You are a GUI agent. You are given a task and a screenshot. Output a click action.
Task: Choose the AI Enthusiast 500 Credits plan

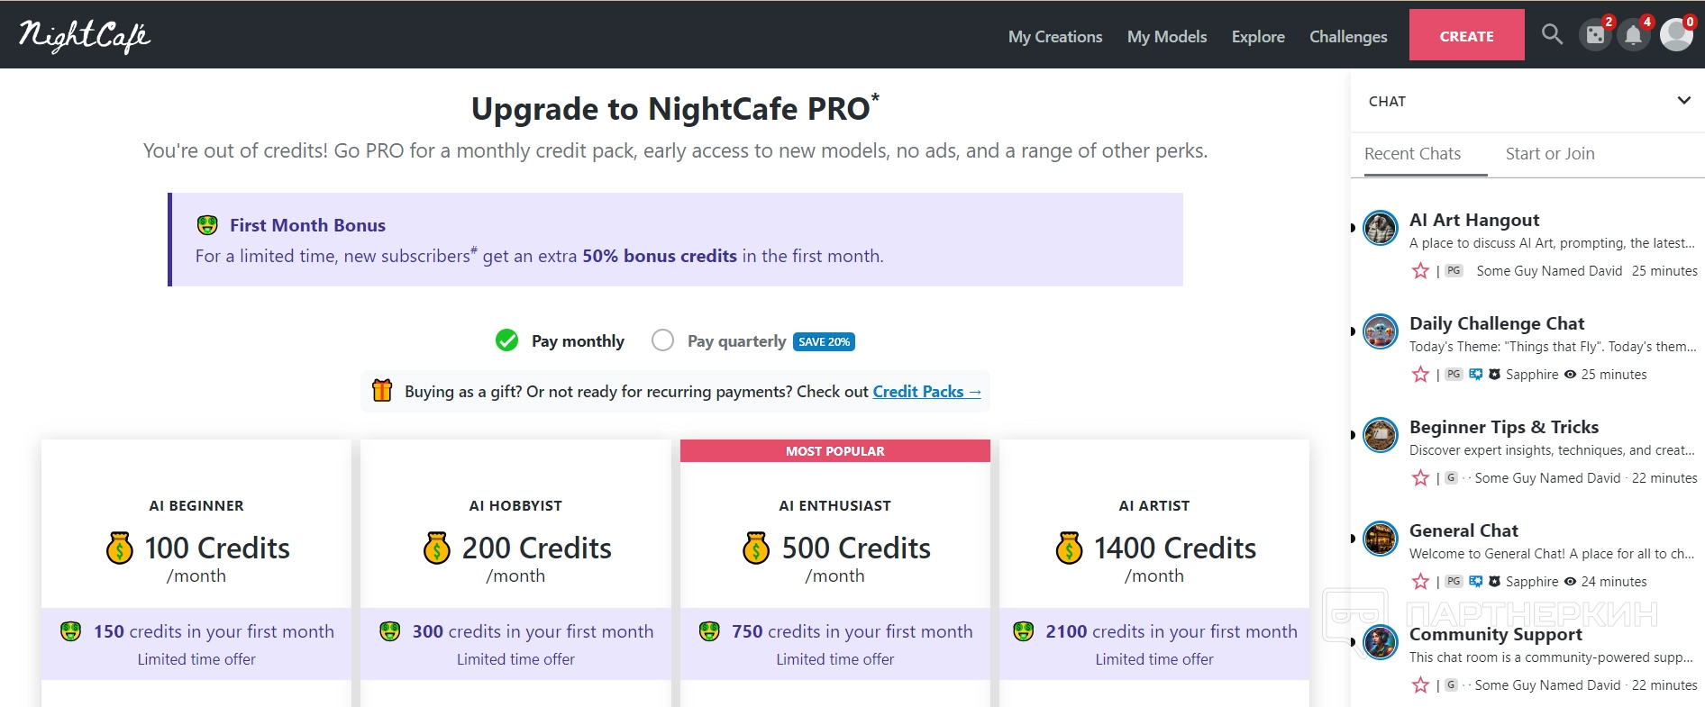835,548
